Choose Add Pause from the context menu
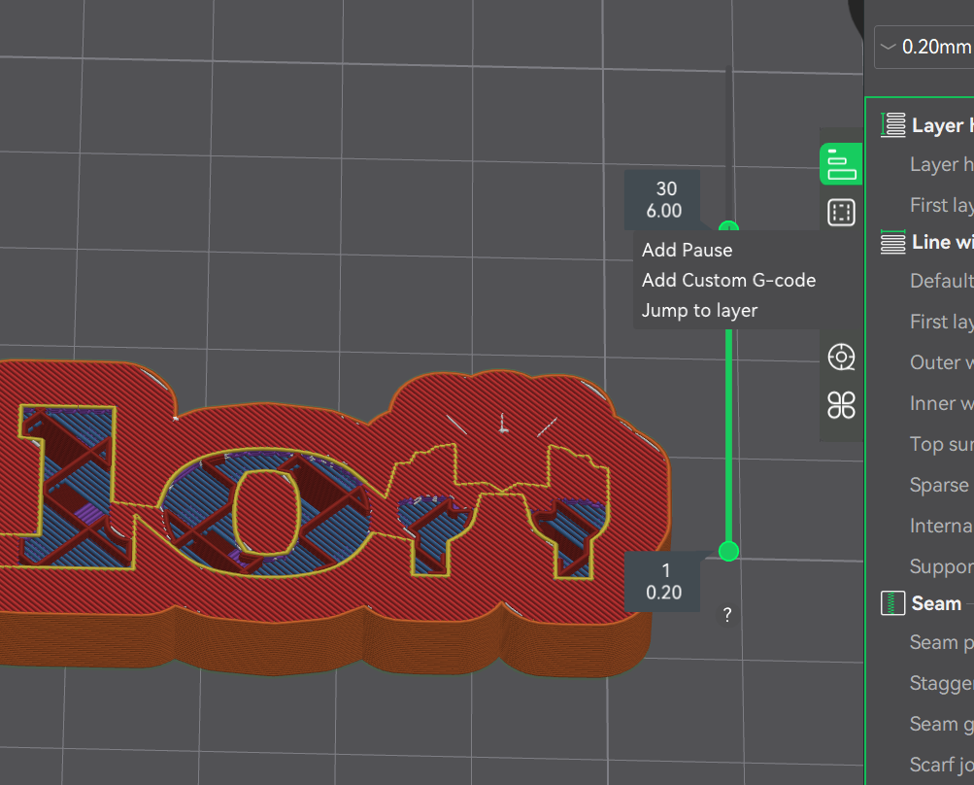 click(688, 250)
